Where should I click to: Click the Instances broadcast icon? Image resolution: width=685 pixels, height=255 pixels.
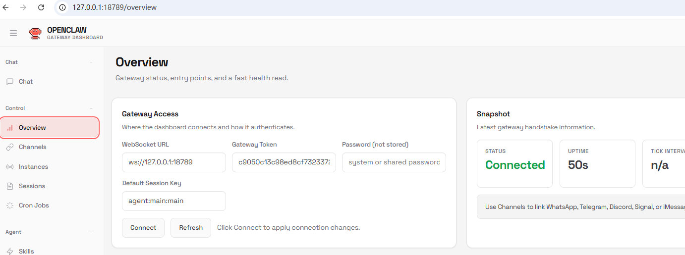point(10,167)
